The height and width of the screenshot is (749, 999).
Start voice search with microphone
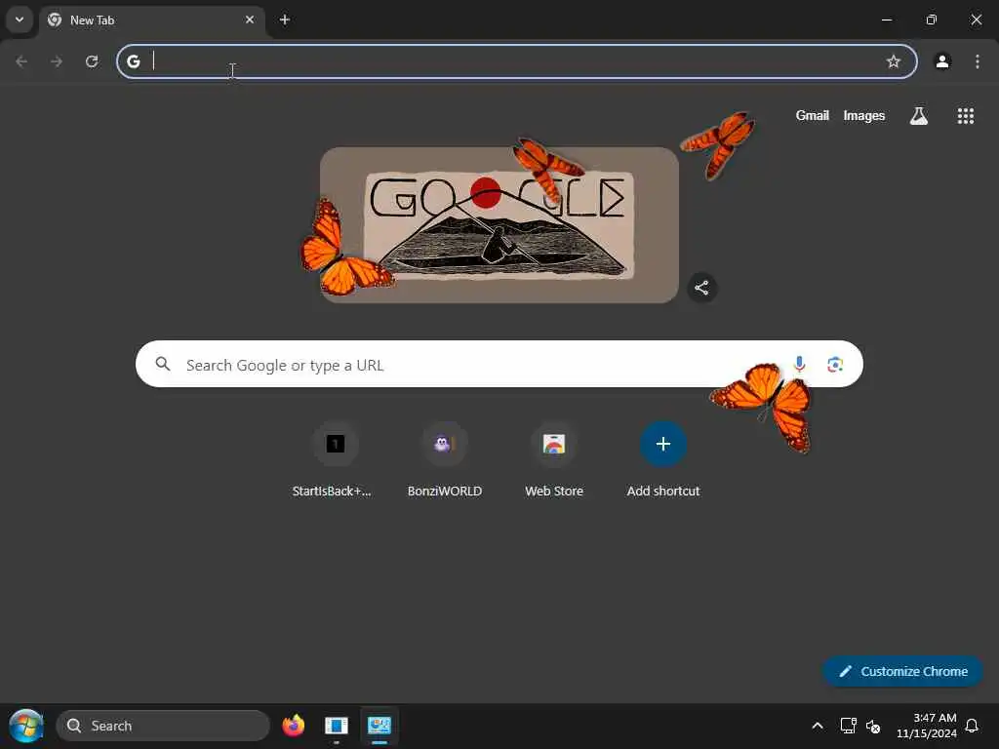[x=799, y=365]
